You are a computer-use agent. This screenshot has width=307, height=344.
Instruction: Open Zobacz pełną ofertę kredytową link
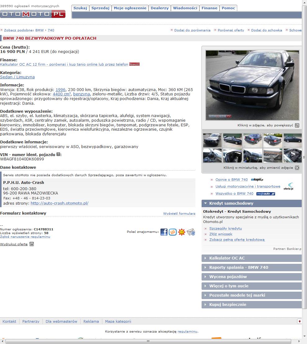(237, 240)
